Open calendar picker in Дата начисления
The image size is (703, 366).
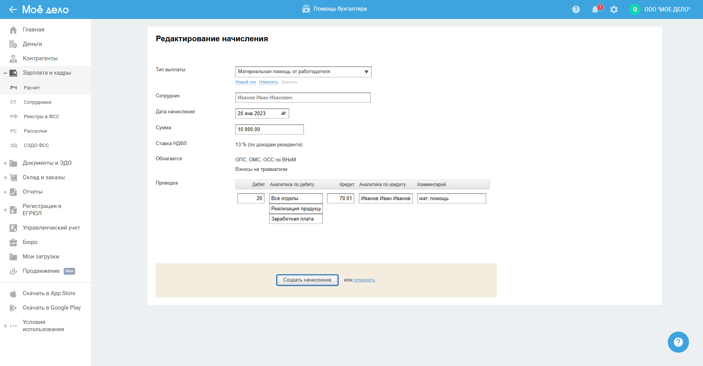[283, 113]
